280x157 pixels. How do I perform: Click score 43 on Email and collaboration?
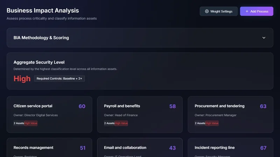pyautogui.click(x=173, y=148)
